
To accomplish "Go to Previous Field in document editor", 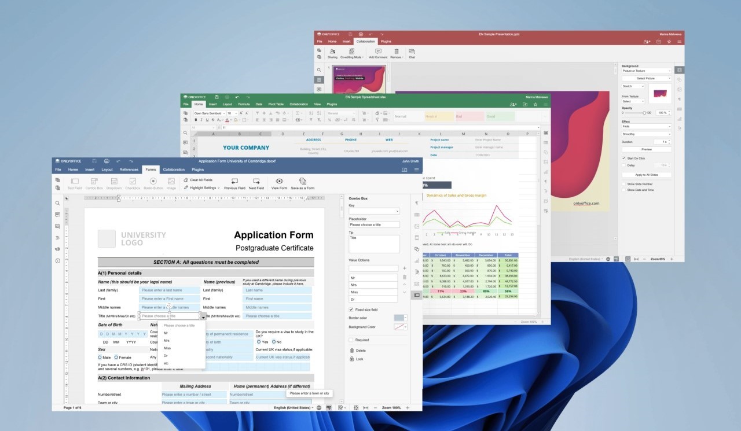I will coord(234,183).
